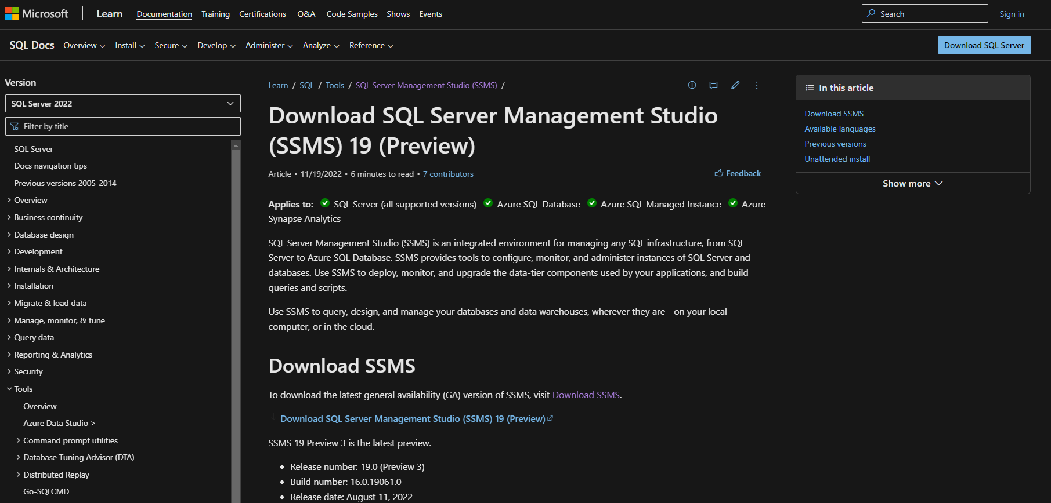Expand the Install menu in SQL Docs

[x=129, y=46]
